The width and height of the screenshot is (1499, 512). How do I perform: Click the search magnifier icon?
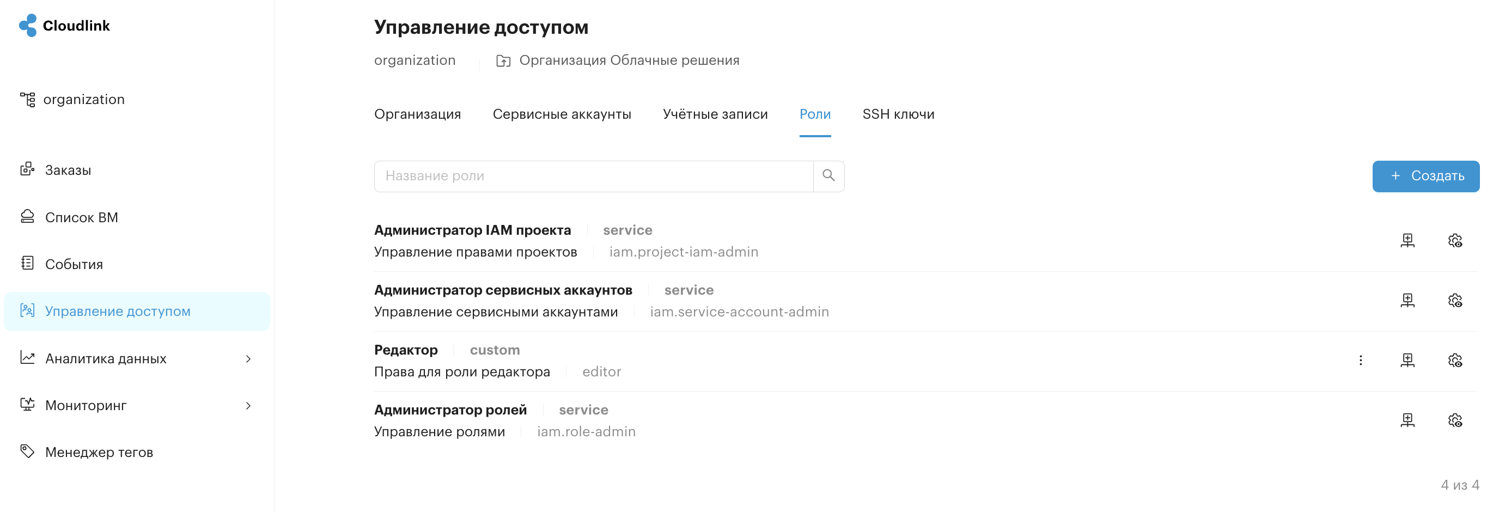click(x=828, y=176)
